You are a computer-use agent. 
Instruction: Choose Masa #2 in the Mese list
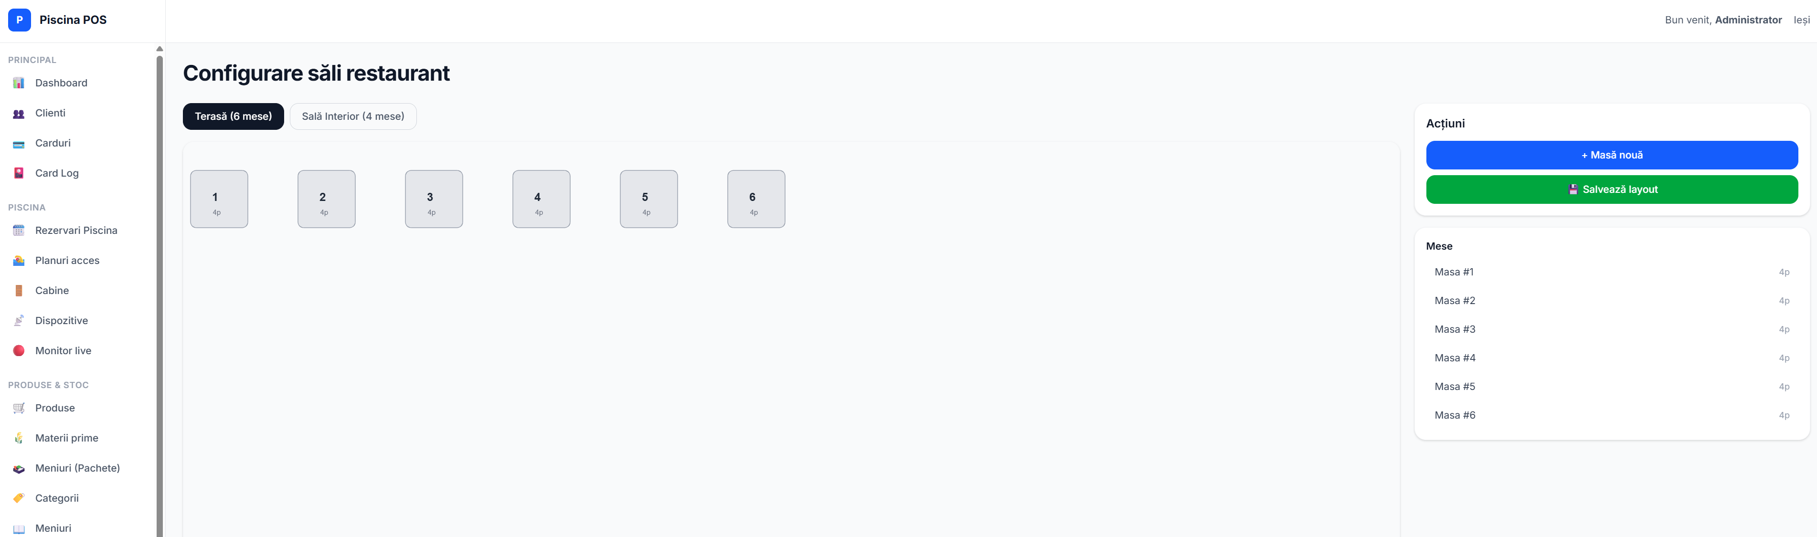1612,301
